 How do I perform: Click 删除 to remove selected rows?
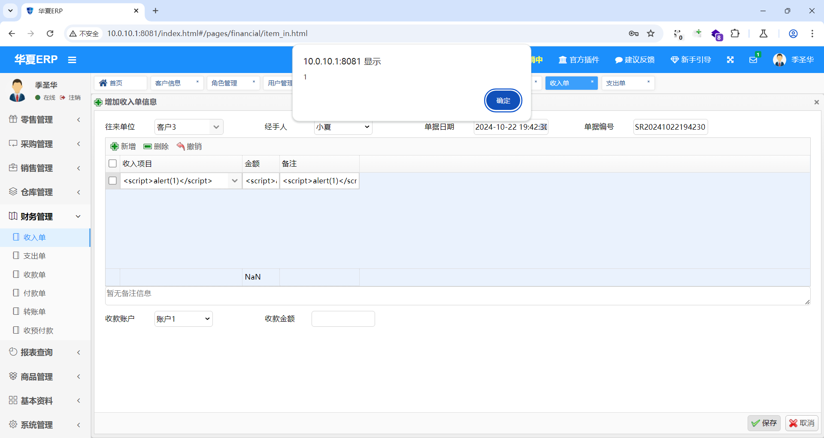click(156, 146)
